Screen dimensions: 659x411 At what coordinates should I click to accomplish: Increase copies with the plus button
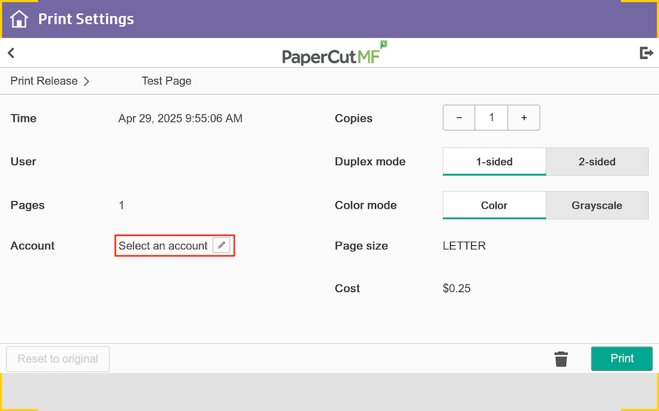click(x=524, y=118)
